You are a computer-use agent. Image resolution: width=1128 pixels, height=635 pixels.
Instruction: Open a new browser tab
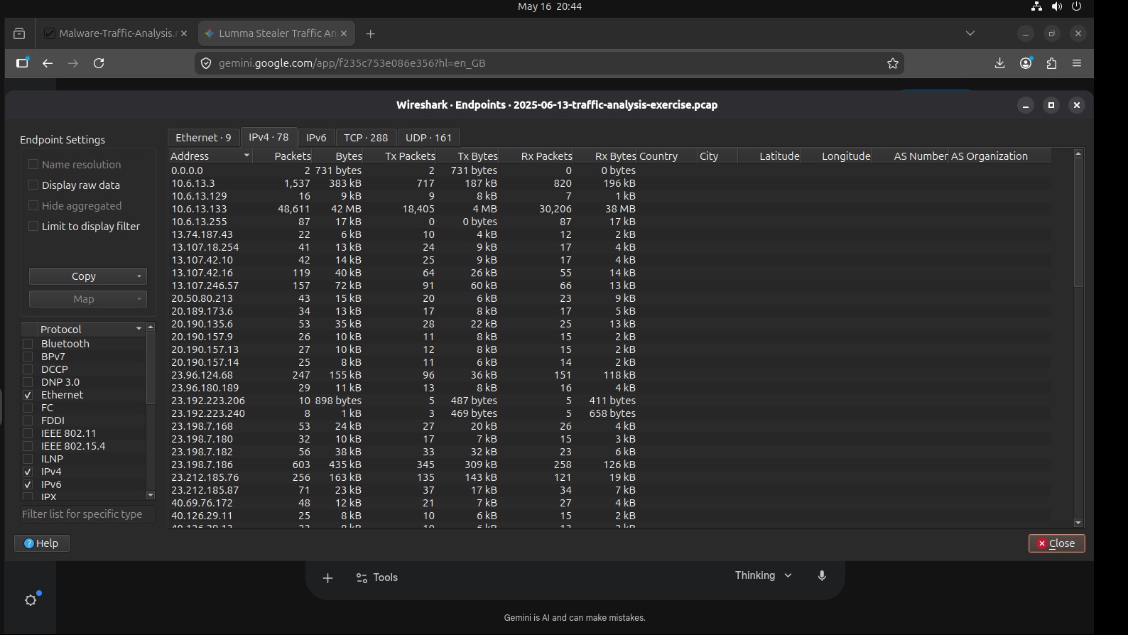[370, 33]
